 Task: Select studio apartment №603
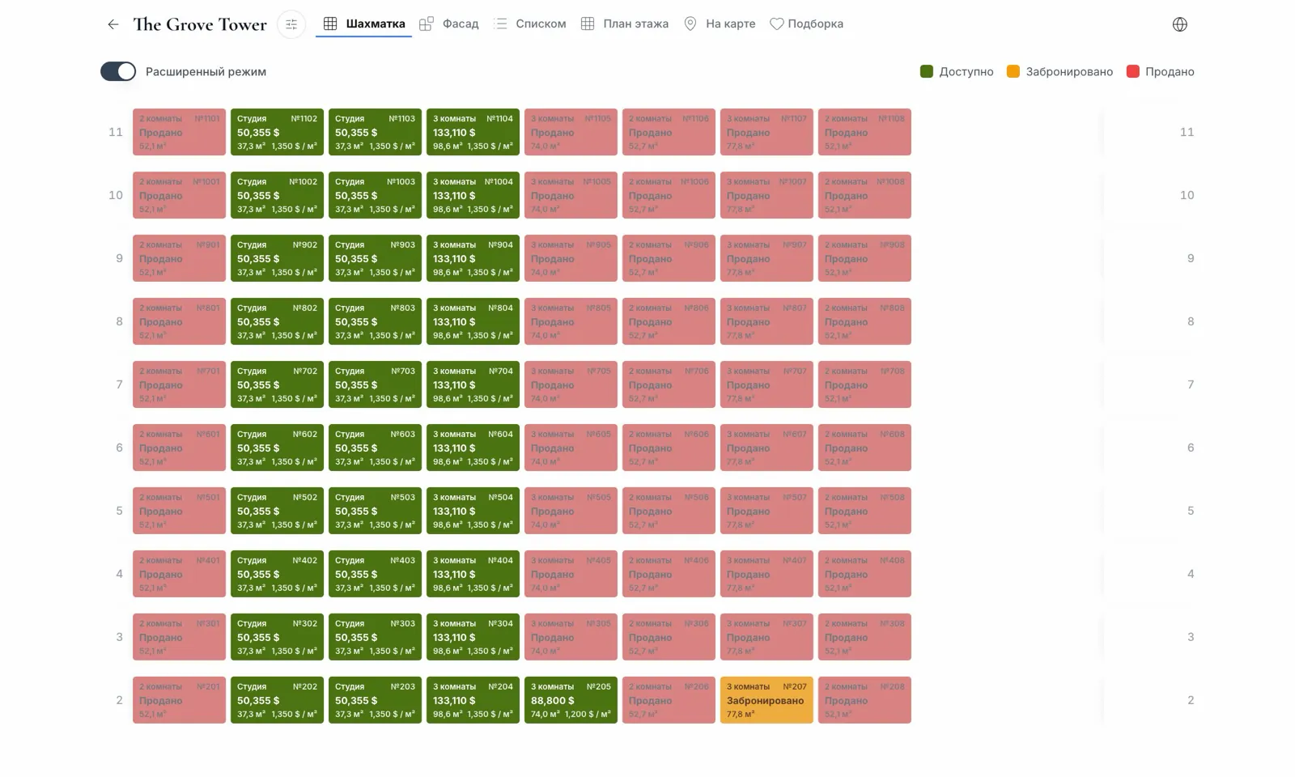376,448
